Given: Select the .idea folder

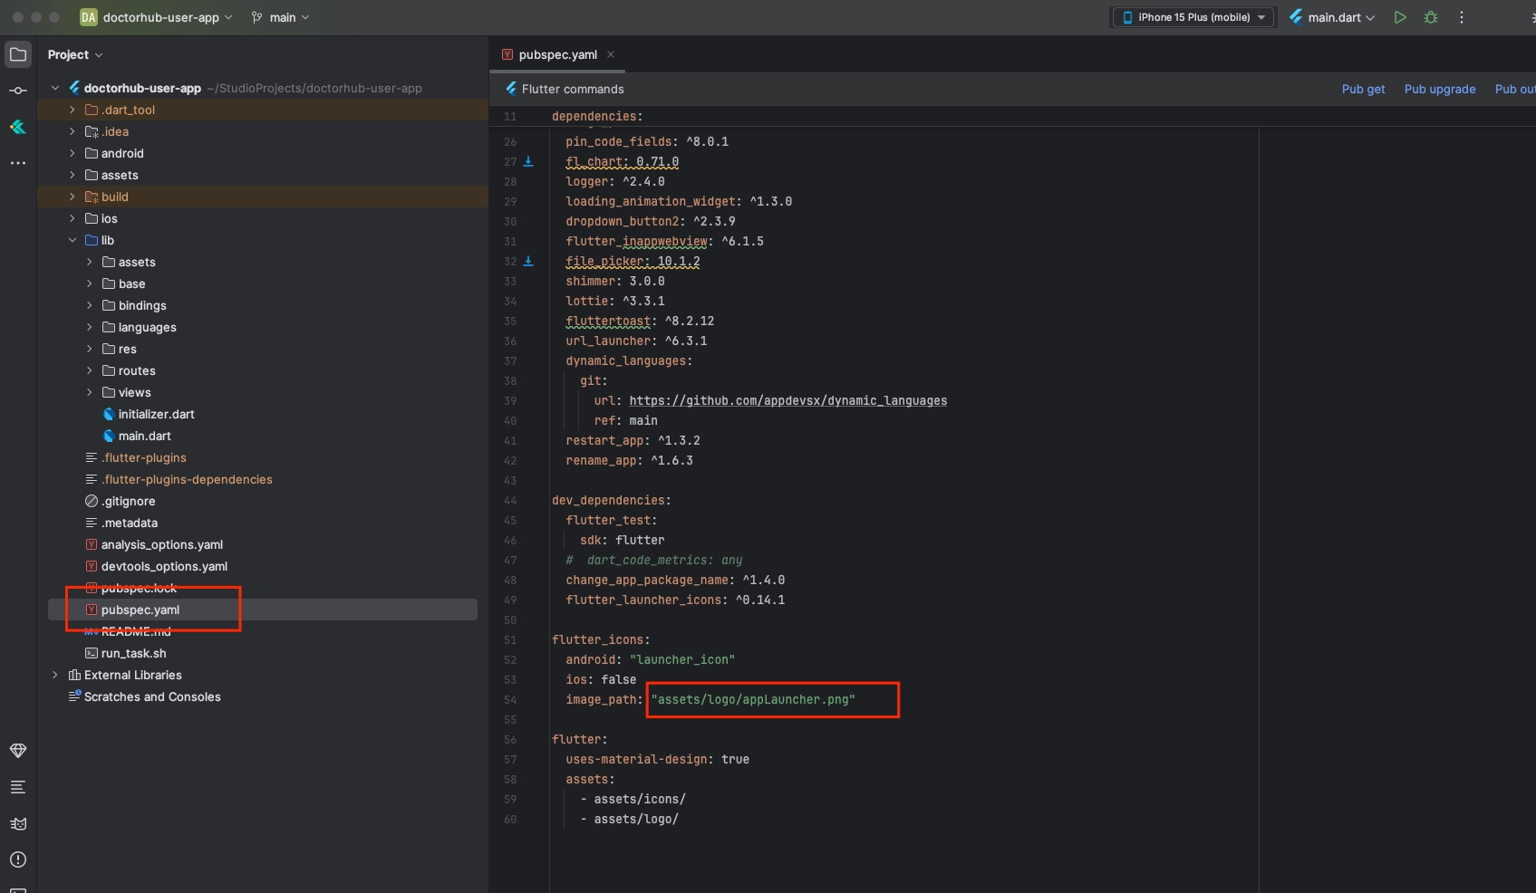Looking at the screenshot, I should (115, 131).
